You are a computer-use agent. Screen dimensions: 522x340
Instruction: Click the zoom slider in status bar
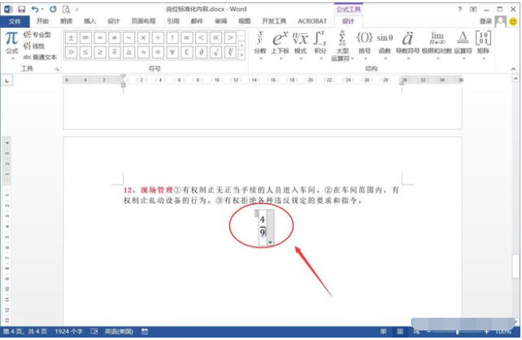[456, 331]
